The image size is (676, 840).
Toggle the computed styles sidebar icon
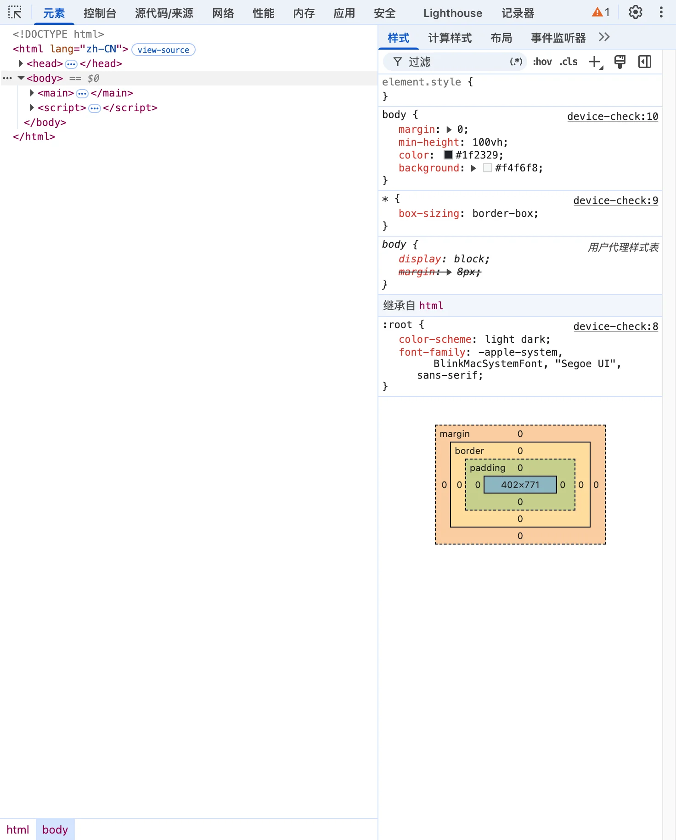[x=645, y=62]
